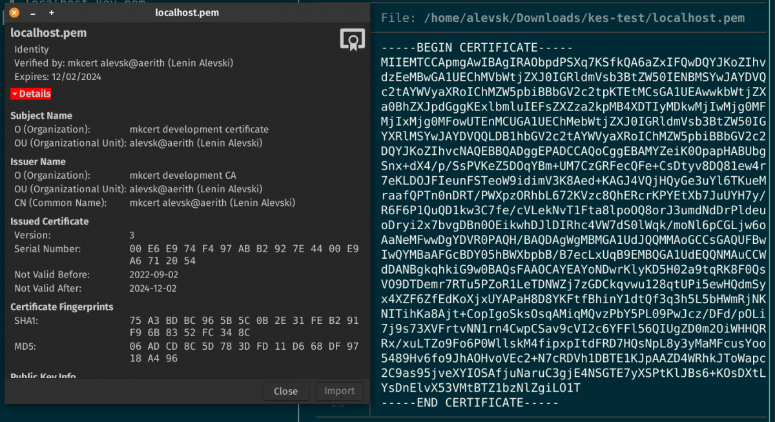The height and width of the screenshot is (422, 775).
Task: Click the 'Verified by' line
Action: (123, 63)
